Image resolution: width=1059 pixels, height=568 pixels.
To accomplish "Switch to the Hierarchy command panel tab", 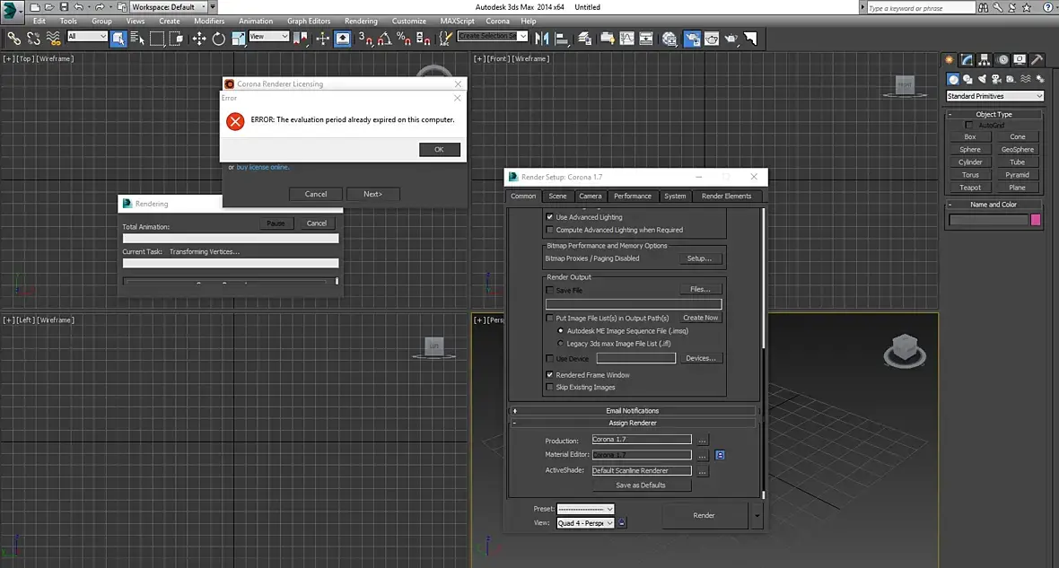I will tap(985, 60).
